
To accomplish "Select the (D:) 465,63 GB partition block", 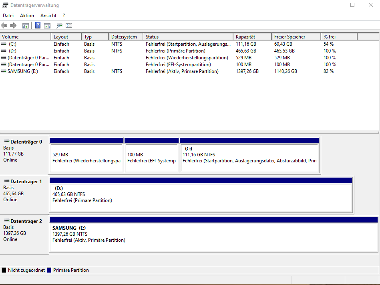I will (201, 195).
